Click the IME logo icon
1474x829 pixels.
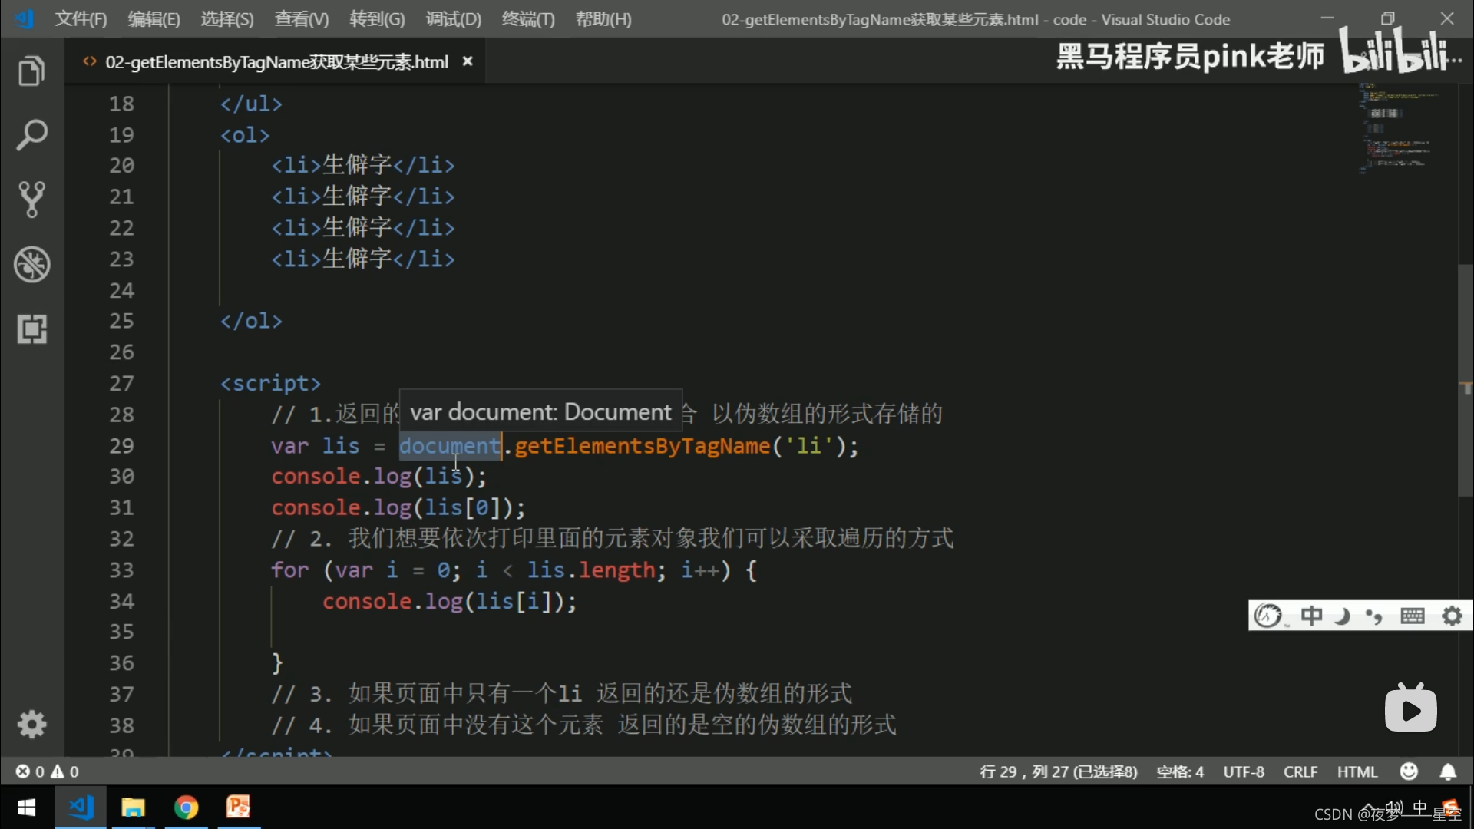coord(1268,616)
